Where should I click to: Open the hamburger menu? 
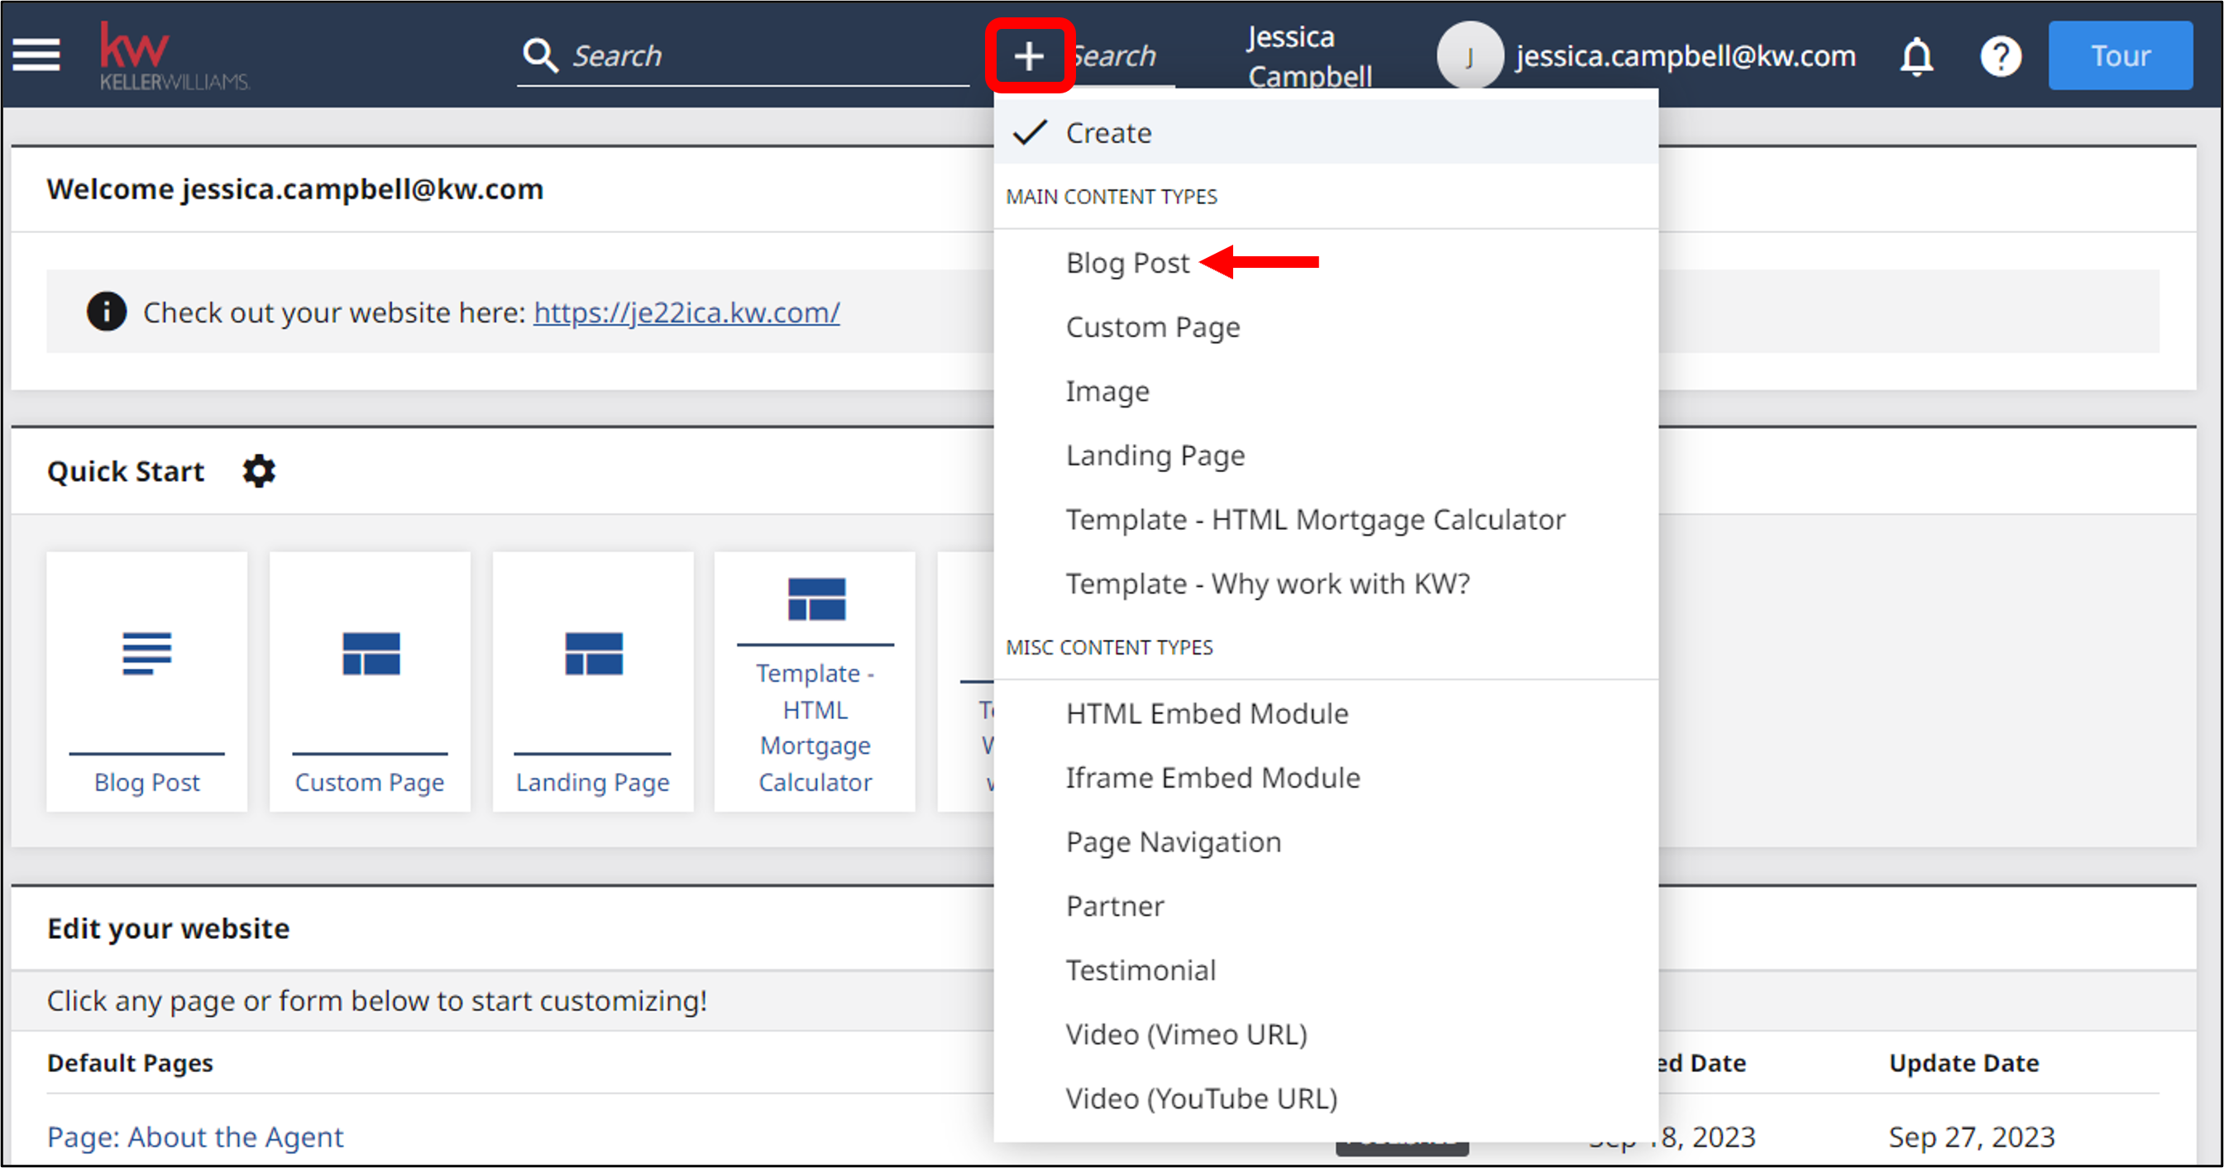[x=36, y=55]
